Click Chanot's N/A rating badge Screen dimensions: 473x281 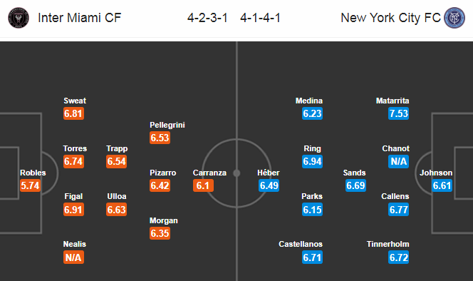pyautogui.click(x=398, y=161)
